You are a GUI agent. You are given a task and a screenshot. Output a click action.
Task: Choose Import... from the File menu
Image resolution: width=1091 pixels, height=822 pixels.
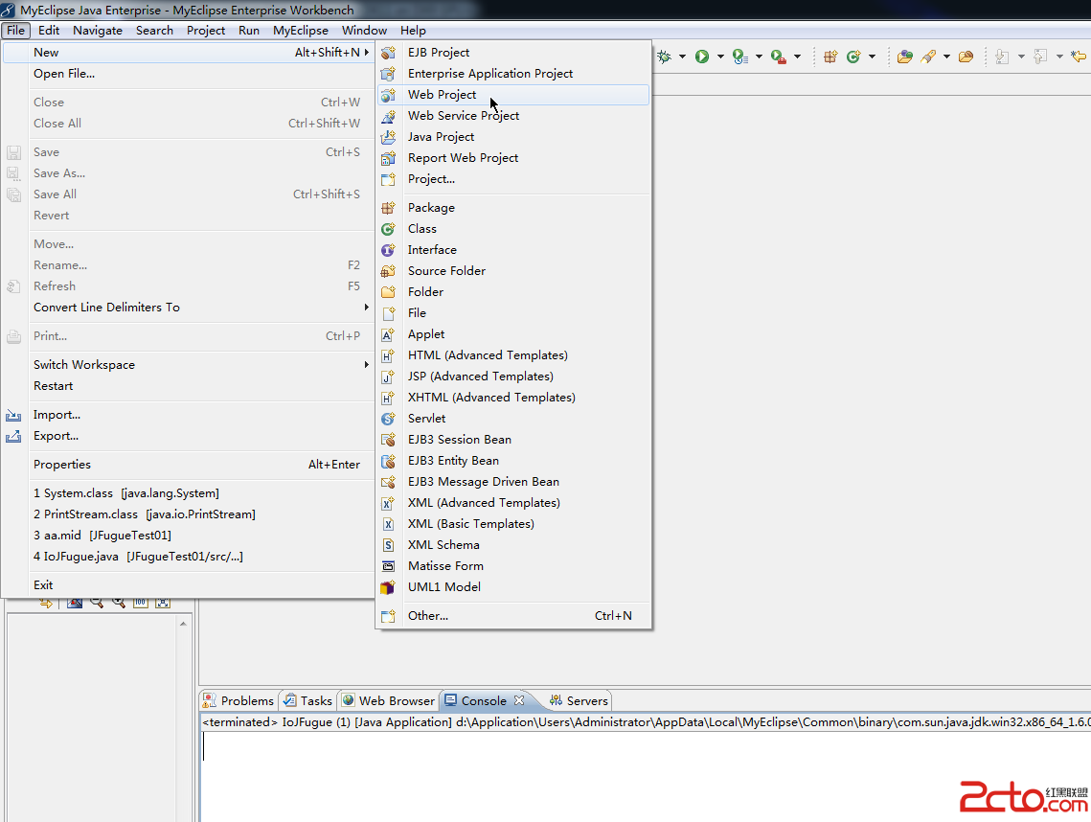[188, 415]
